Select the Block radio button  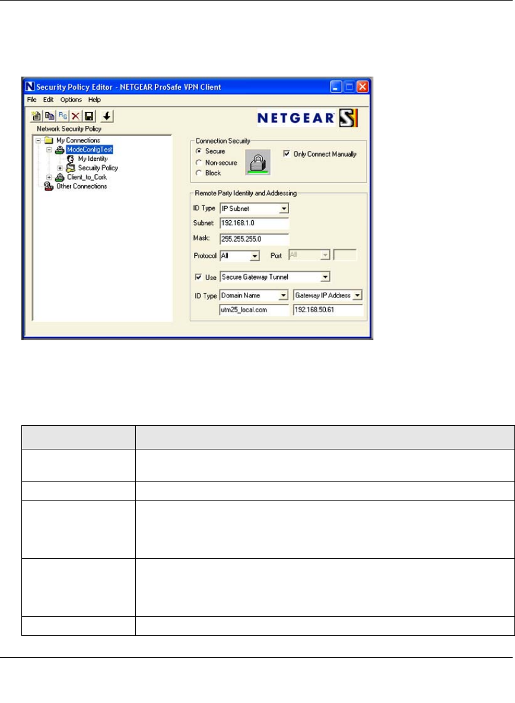coord(198,173)
